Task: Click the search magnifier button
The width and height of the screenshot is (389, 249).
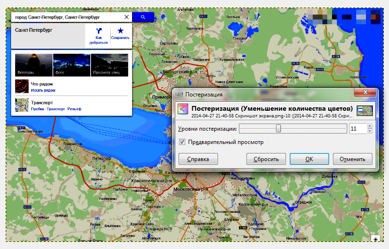Action: [x=143, y=17]
